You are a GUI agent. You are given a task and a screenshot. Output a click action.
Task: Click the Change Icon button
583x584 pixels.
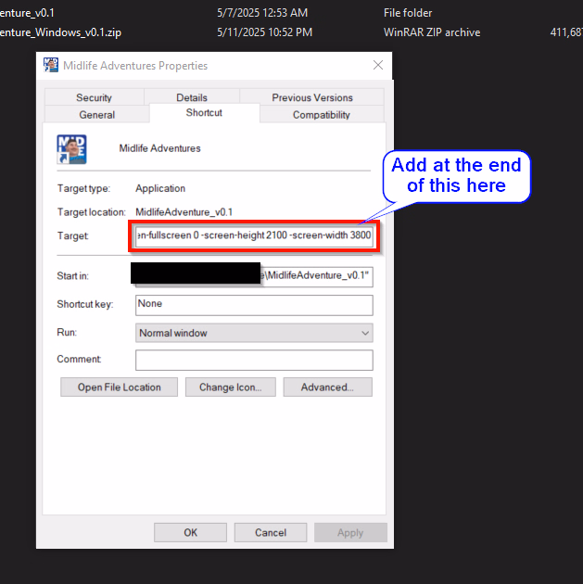click(x=231, y=387)
